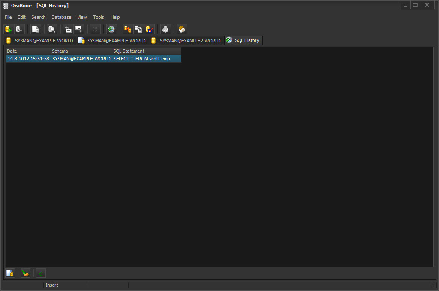Switch to first SYSMAN@EXAMPLE.WORLD database tab
This screenshot has height=291, width=439.
tap(40, 41)
